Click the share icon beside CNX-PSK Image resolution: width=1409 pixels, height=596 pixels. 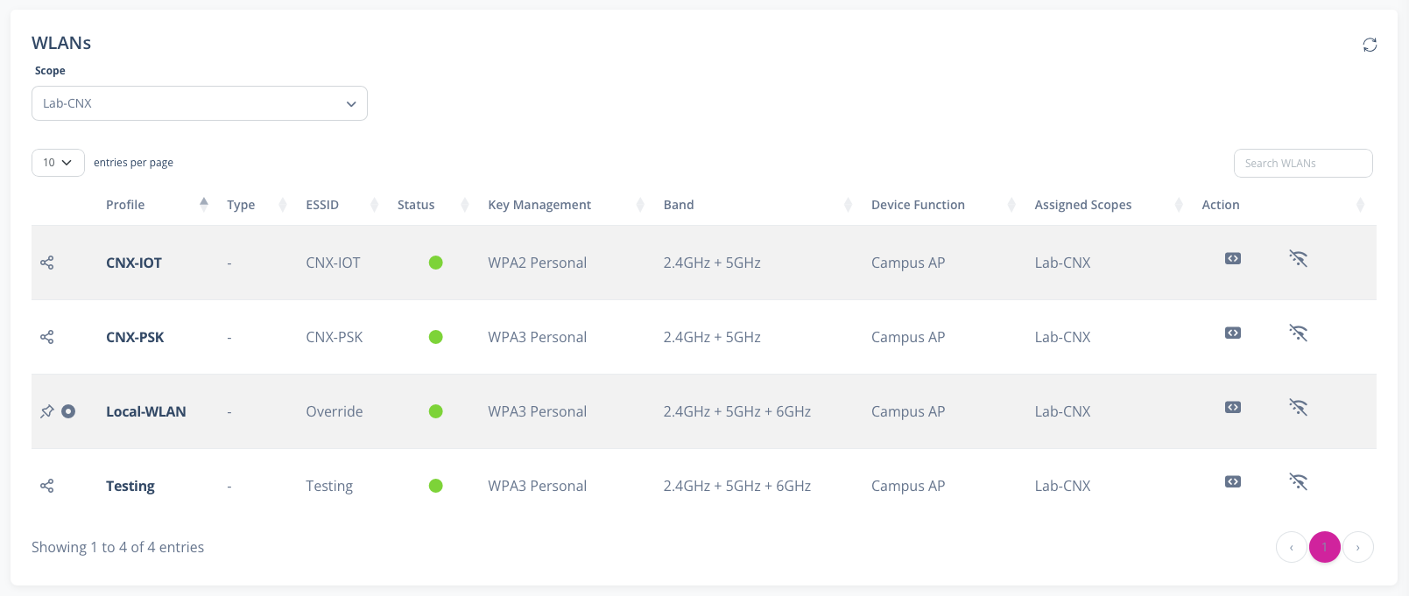[x=47, y=337]
